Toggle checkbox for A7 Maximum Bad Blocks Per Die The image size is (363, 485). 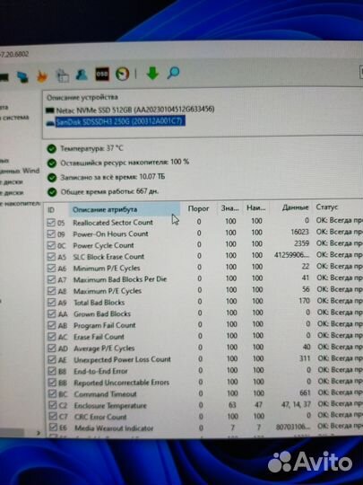[x=52, y=279]
